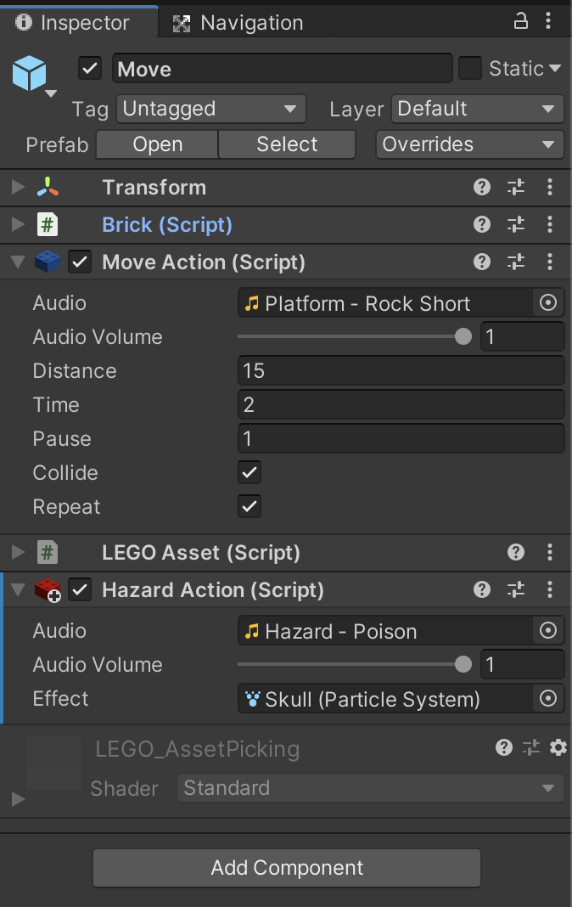Open the Brick script context menu icon

click(550, 224)
